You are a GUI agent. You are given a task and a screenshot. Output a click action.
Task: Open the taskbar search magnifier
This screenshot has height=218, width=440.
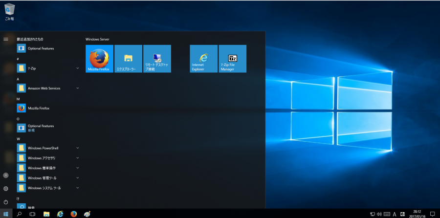pyautogui.click(x=20, y=214)
